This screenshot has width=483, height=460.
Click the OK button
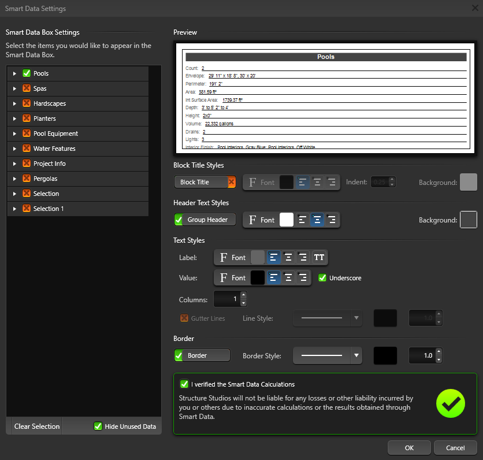coord(409,448)
